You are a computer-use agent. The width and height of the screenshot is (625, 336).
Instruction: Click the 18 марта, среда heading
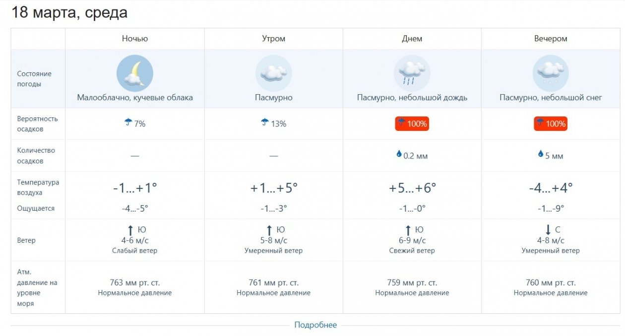point(69,13)
